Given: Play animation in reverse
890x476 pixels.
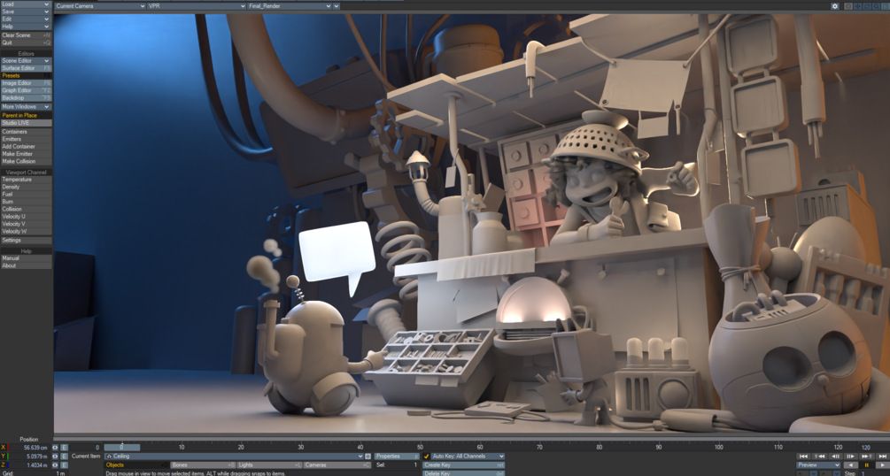Looking at the screenshot, I should click(851, 465).
